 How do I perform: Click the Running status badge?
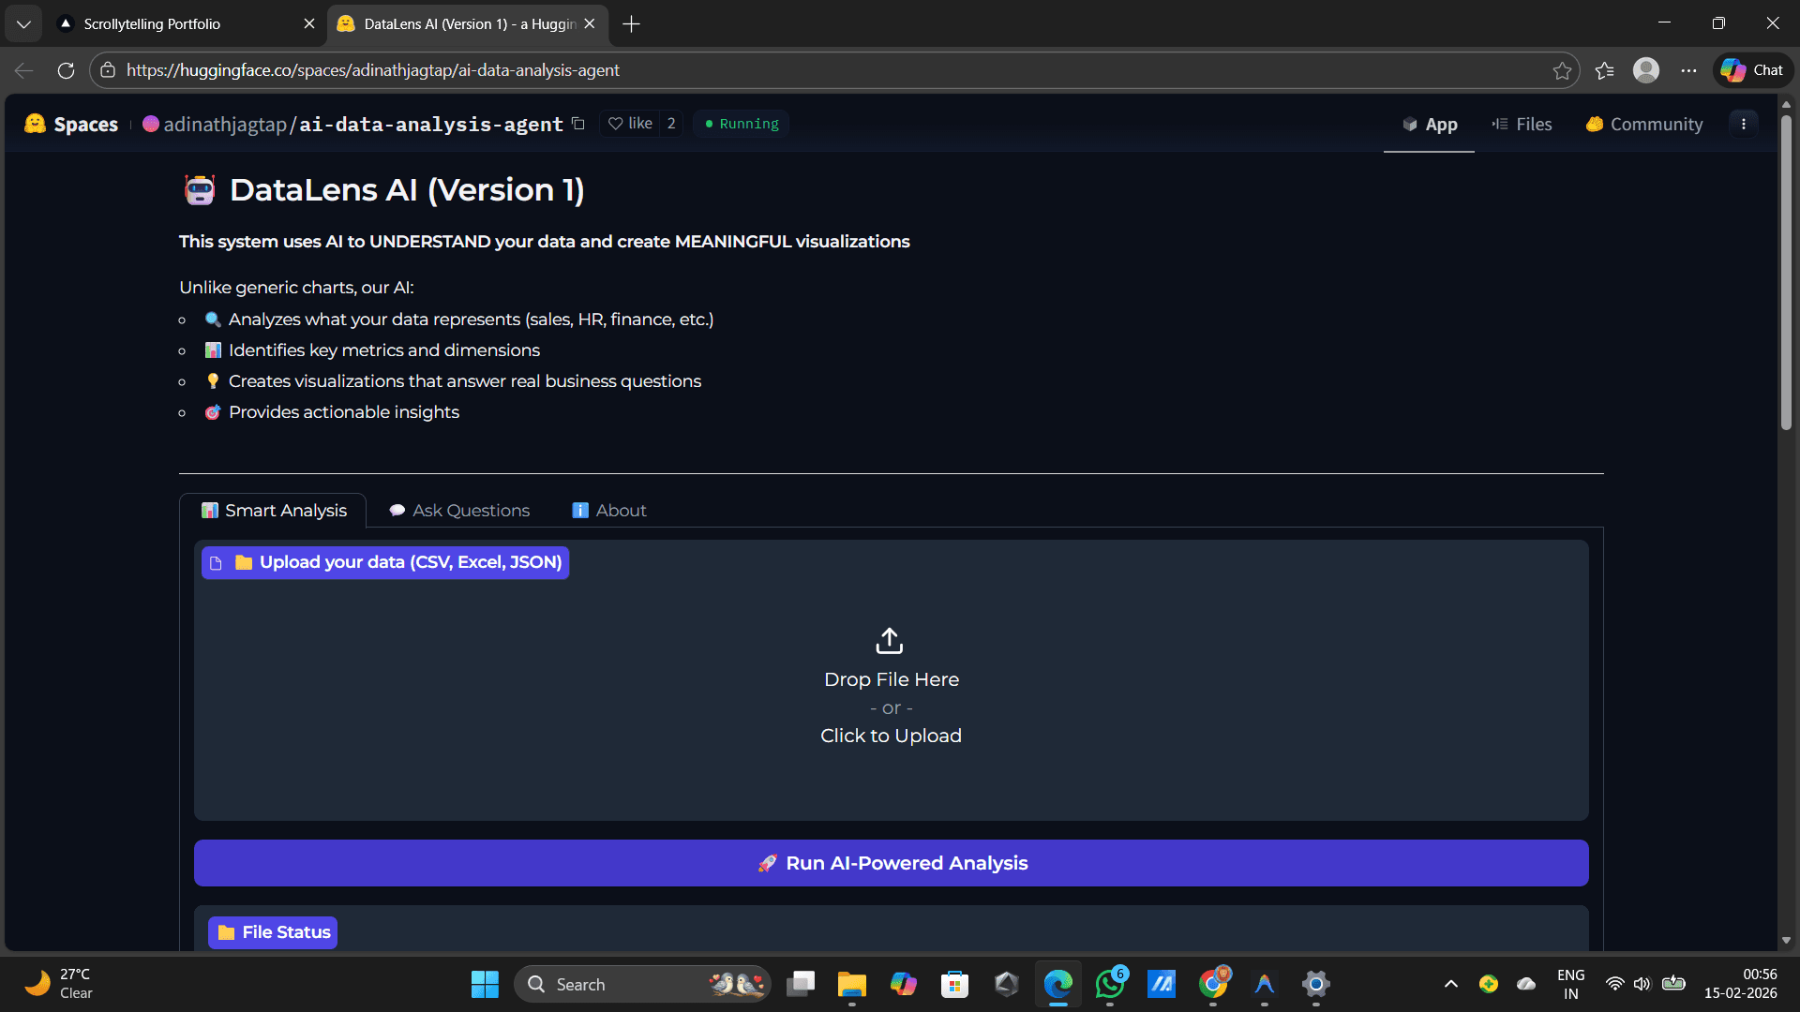(742, 124)
